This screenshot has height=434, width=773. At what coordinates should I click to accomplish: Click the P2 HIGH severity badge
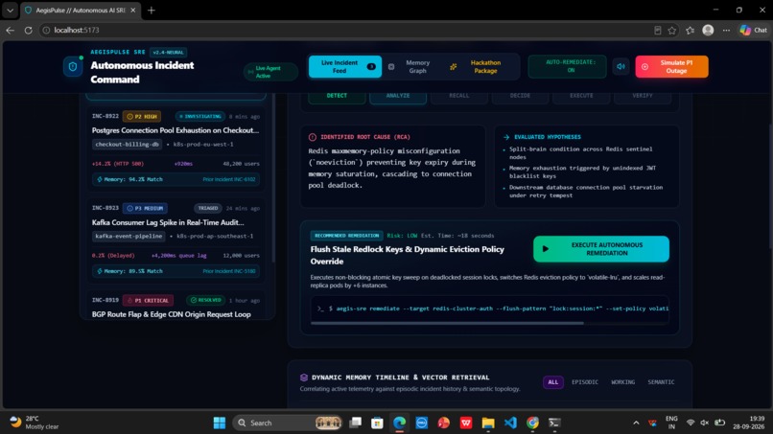pyautogui.click(x=142, y=117)
